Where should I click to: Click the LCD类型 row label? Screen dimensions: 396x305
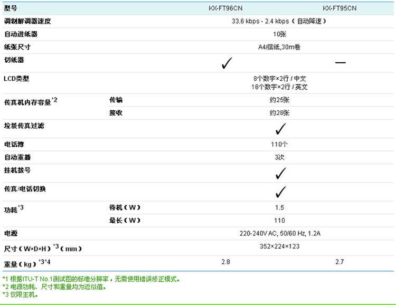click(16, 79)
